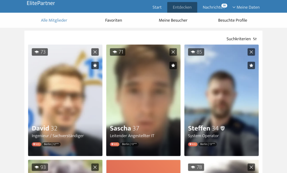Select the Entdecken navigation item
Screen dimensions: 287x173
(182, 7)
